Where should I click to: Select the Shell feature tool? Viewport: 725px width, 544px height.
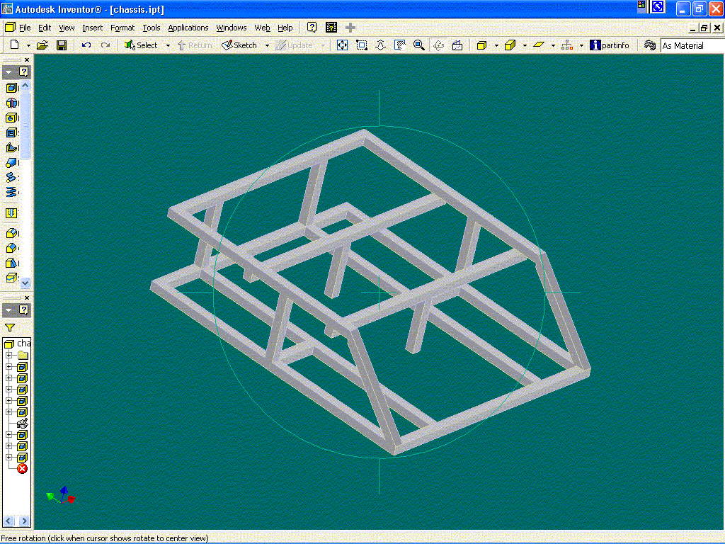[x=11, y=132]
